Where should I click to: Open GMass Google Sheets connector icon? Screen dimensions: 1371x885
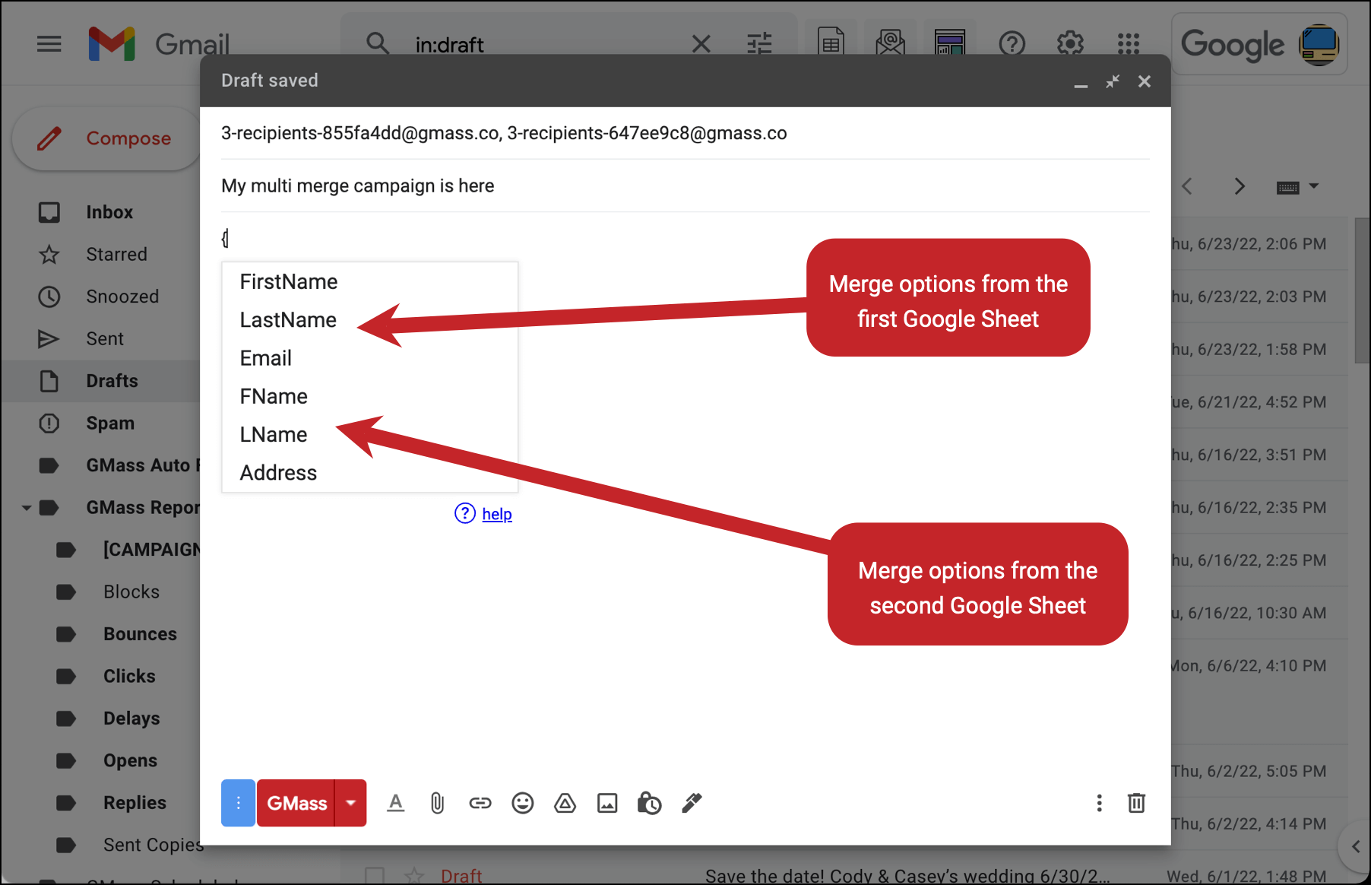pos(831,43)
